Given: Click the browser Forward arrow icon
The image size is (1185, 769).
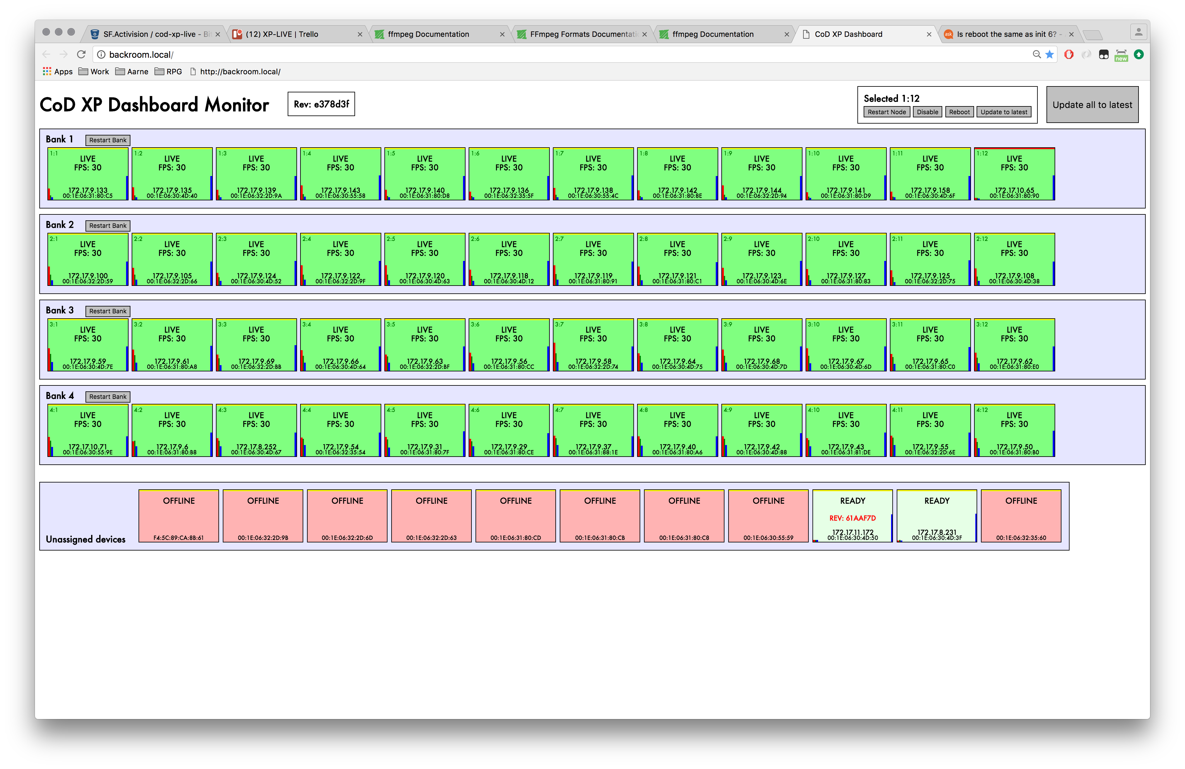Looking at the screenshot, I should (63, 54).
